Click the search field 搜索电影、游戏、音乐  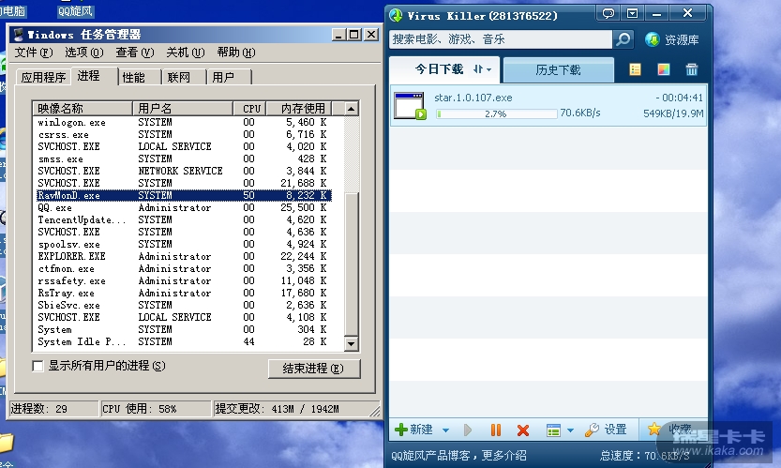pos(501,39)
